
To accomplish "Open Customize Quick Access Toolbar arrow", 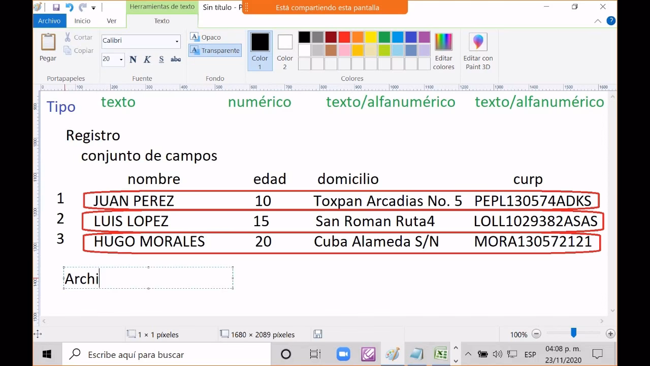I will point(93,8).
